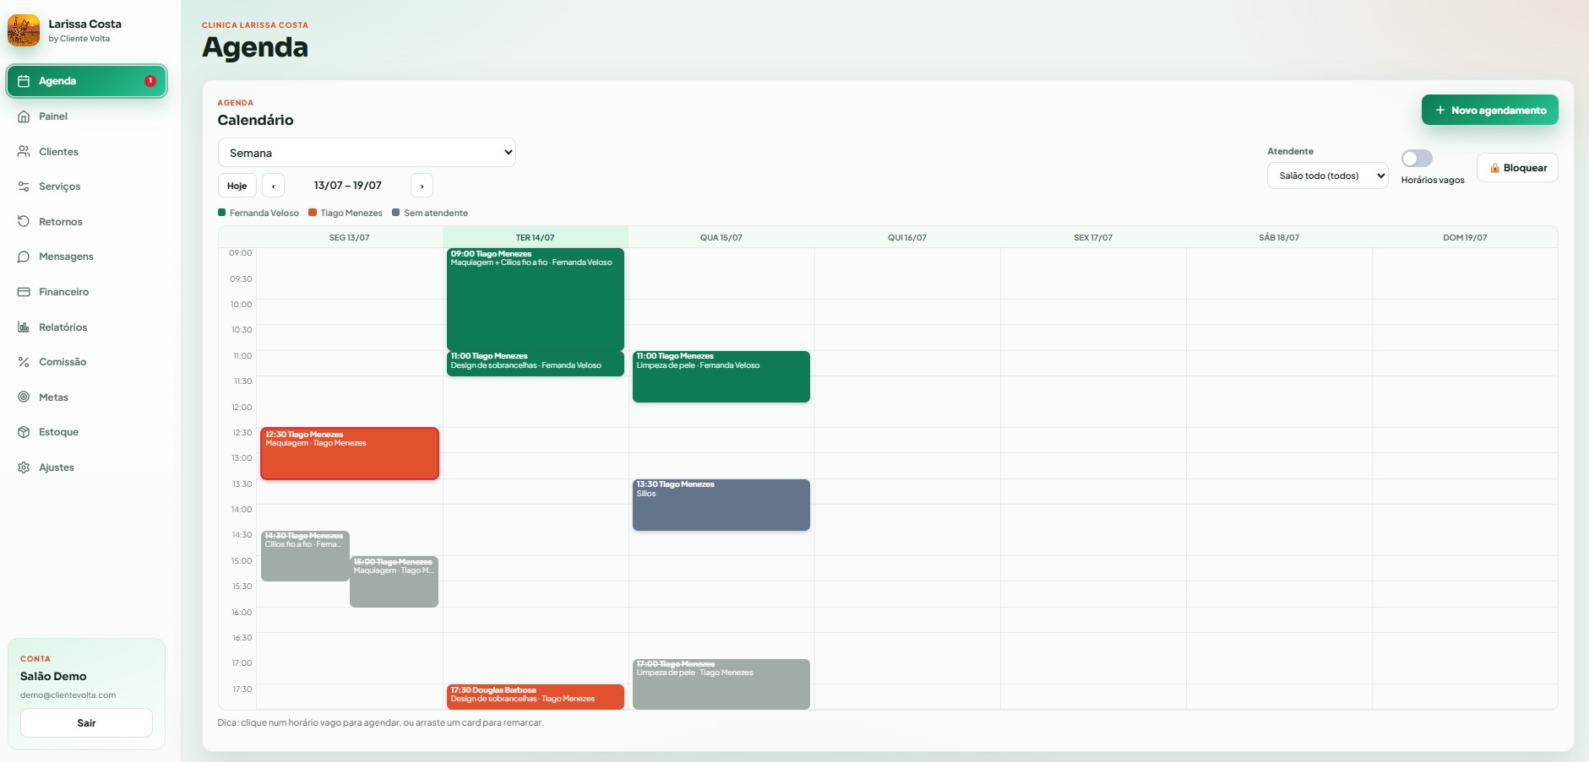Viewport: 1589px width, 762px height.
Task: Open the 17:30 Douglas Barbosa appointment
Action: [x=536, y=697]
